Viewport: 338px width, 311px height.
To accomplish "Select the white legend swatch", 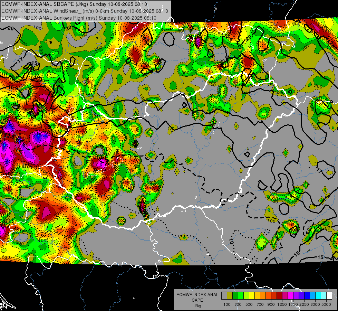I will pyautogui.click(x=329, y=296).
